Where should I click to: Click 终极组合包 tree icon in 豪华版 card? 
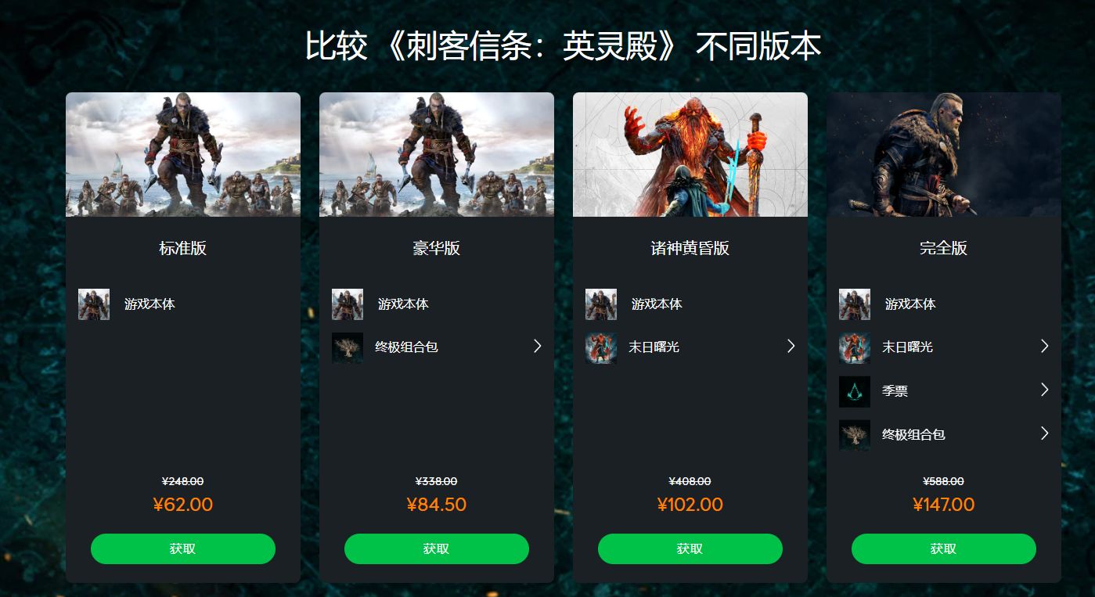[348, 347]
